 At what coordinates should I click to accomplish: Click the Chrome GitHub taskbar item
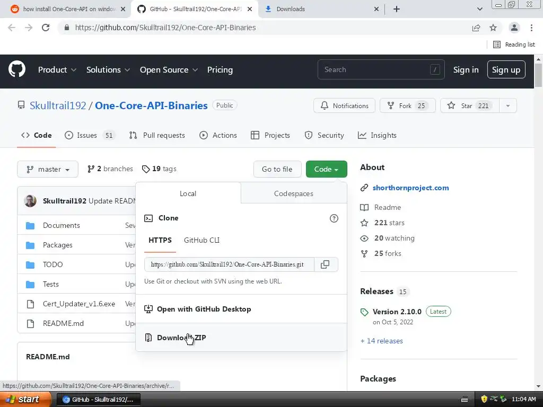point(98,400)
